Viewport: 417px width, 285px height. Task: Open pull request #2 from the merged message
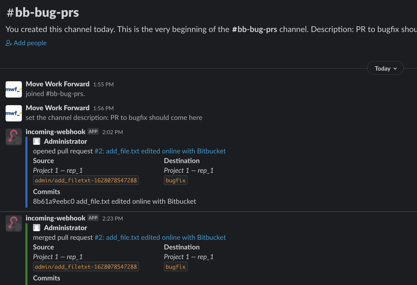point(160,237)
